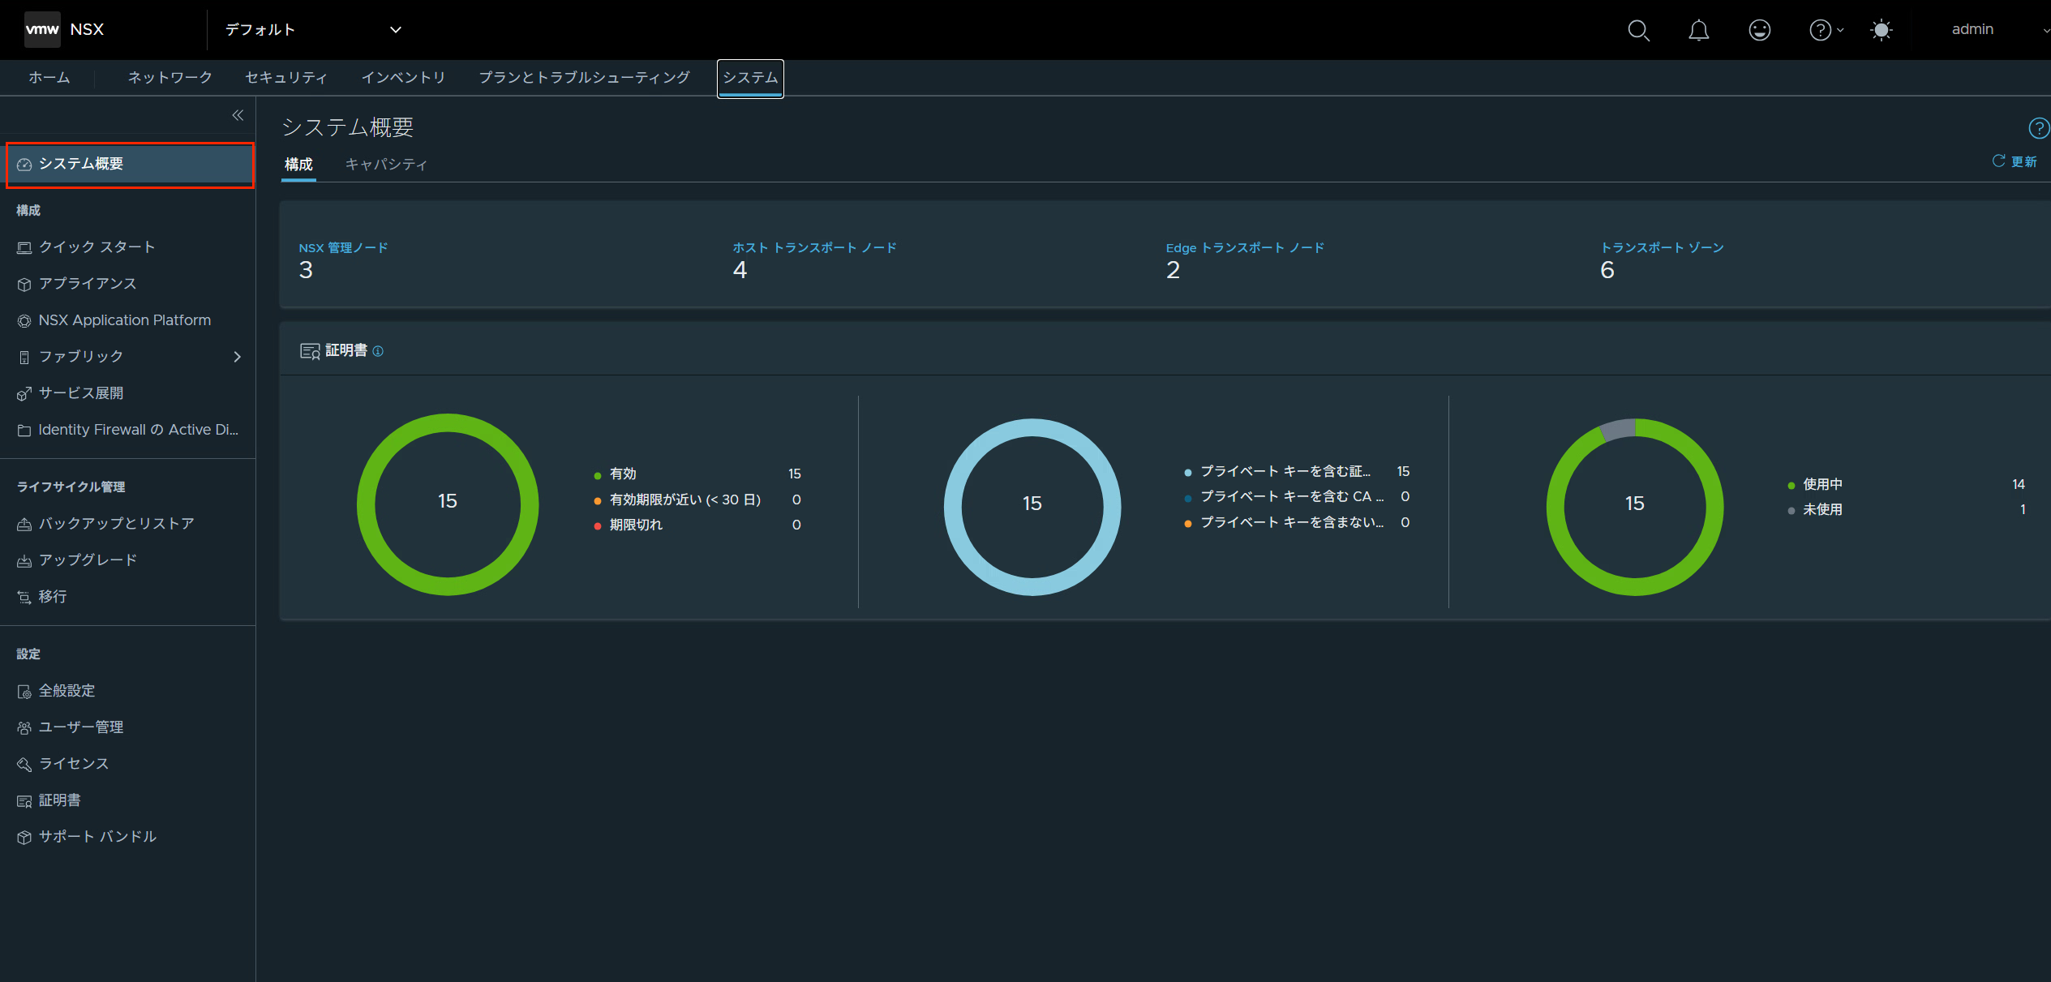
Task: Open バックアップとリストア page
Action: (116, 523)
